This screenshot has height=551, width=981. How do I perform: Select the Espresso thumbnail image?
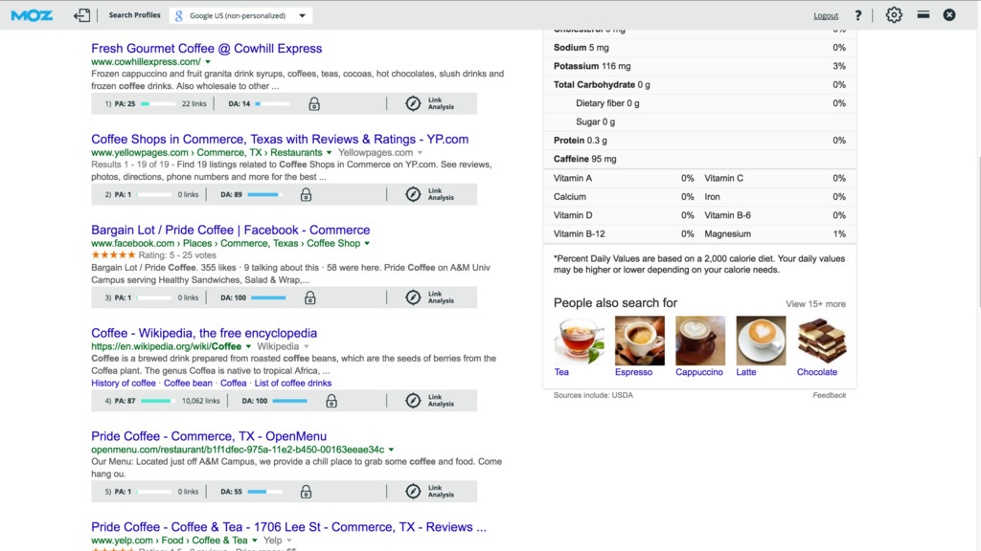pos(639,341)
